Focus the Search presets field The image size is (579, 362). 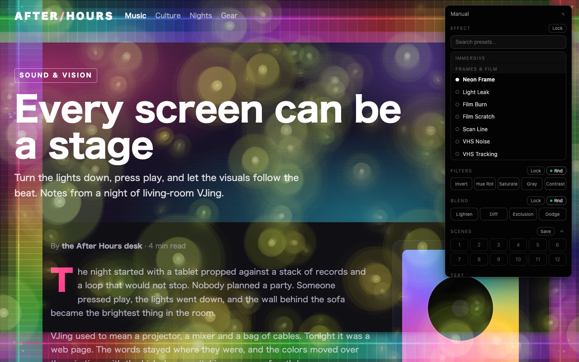point(508,42)
